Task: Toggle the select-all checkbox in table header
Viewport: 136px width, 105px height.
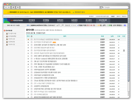Action: click(32, 36)
